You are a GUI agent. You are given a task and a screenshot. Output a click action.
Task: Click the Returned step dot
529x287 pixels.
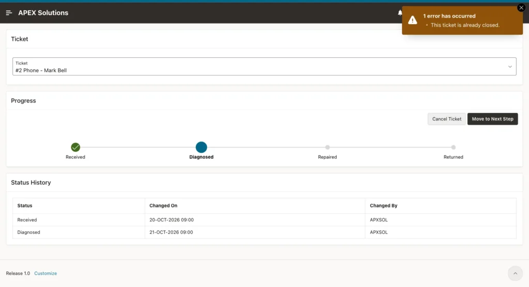click(454, 147)
